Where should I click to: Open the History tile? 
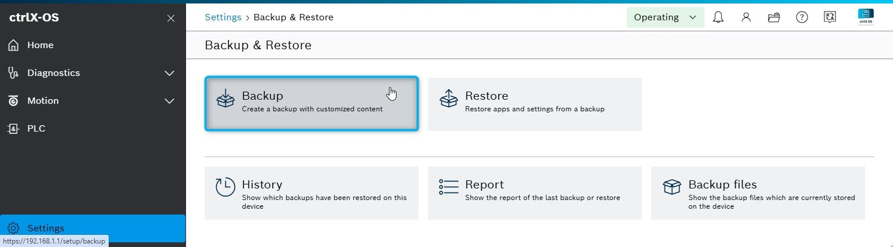311,193
